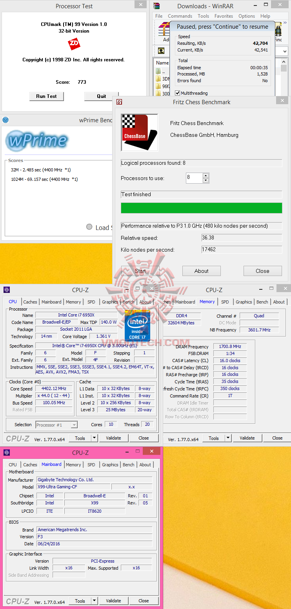Click the Intel Core i7 logo in CPU-Z

pos(138,326)
